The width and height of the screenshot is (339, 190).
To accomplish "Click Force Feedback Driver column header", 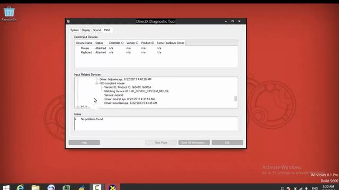I will (x=171, y=43).
